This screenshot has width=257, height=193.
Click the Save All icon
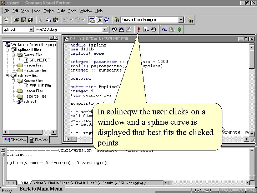tap(31, 20)
